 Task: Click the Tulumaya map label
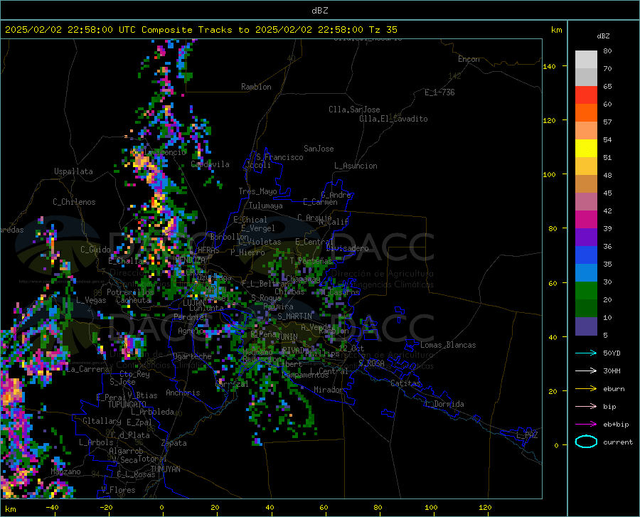266,206
